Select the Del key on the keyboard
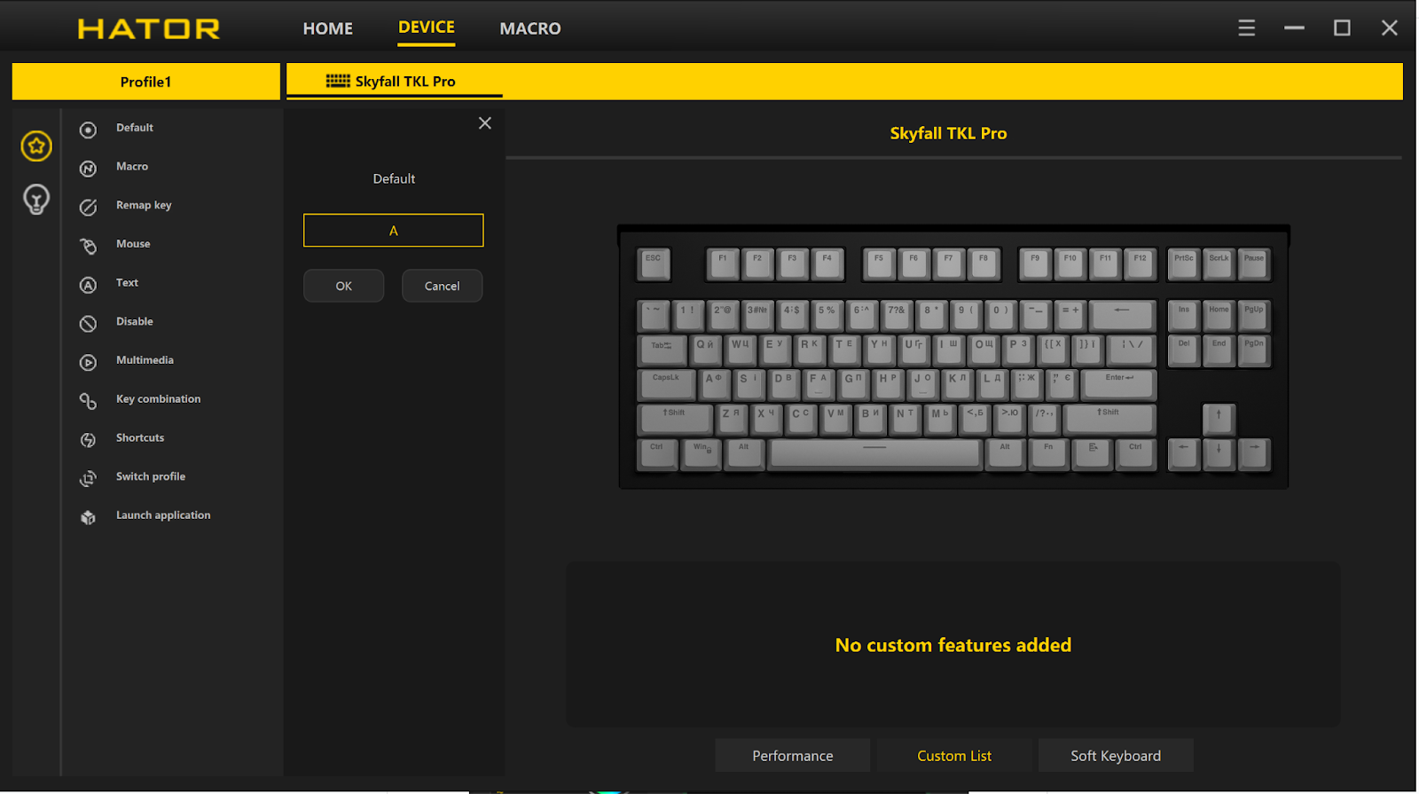Screen dimensions: 1419x794 point(1184,350)
